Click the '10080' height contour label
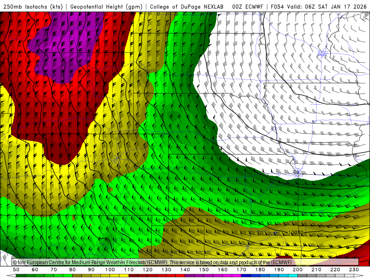The image size is (370, 278). (x=296, y=233)
